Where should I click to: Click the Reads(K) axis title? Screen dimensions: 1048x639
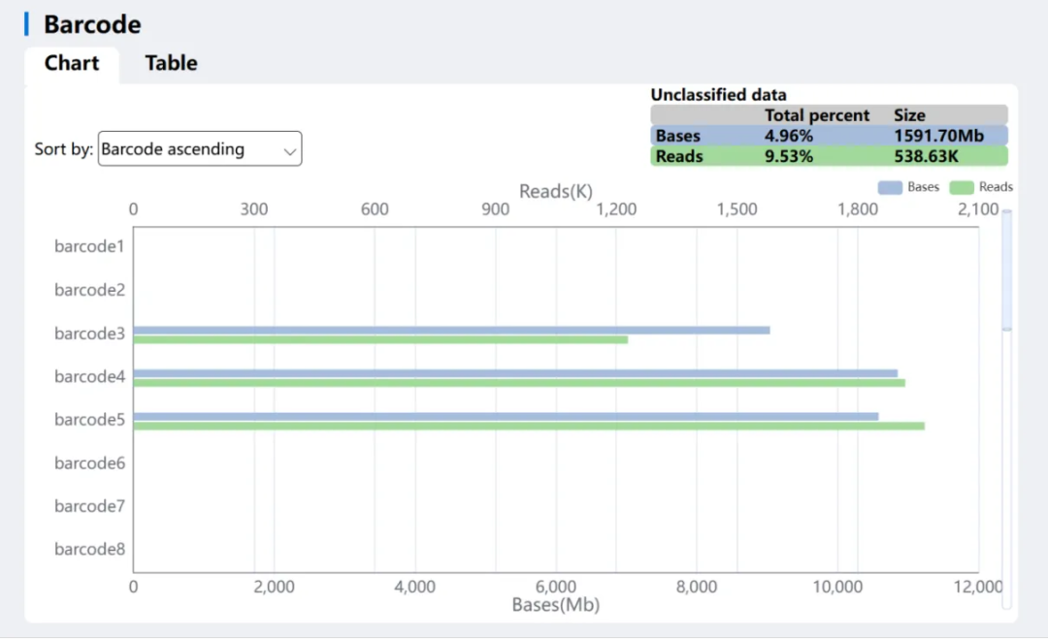556,192
